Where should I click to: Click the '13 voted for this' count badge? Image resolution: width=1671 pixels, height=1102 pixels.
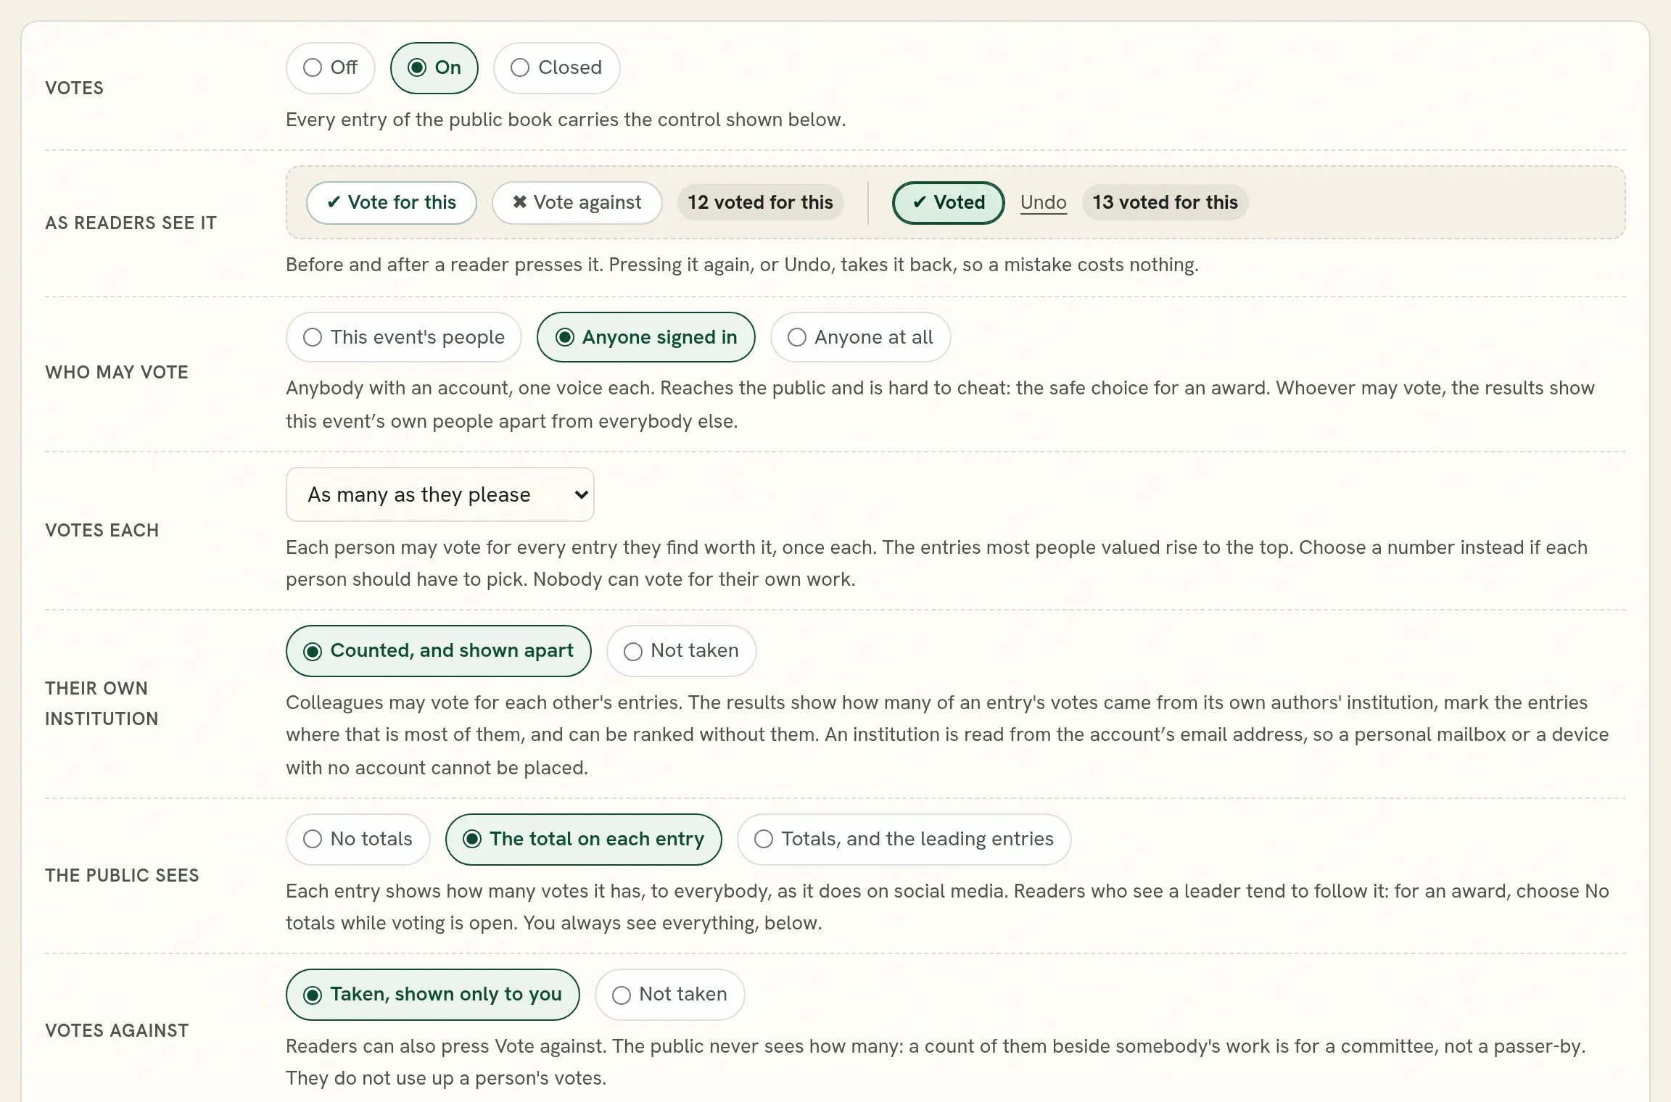[1165, 203]
